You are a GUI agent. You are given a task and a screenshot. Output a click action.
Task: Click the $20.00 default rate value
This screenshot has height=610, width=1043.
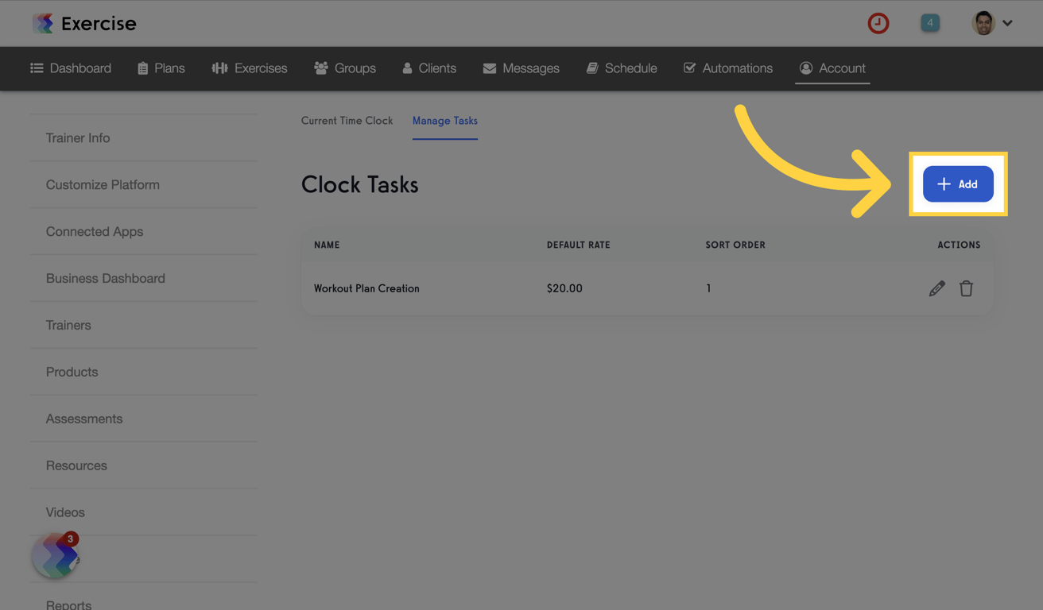click(564, 288)
